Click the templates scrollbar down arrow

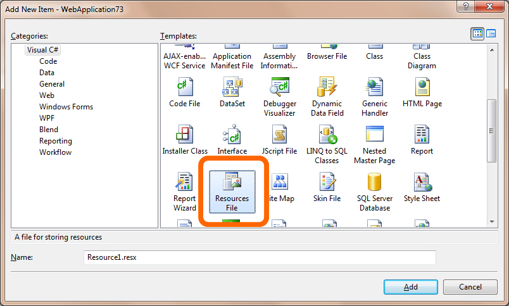click(492, 222)
